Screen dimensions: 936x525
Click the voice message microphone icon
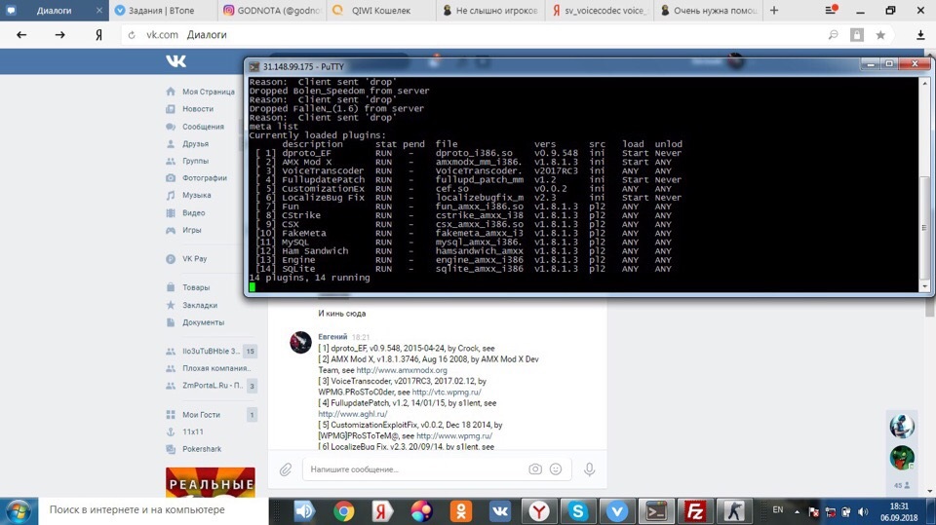[589, 469]
